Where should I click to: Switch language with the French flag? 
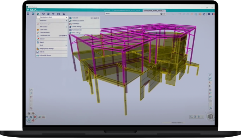[213, 14]
